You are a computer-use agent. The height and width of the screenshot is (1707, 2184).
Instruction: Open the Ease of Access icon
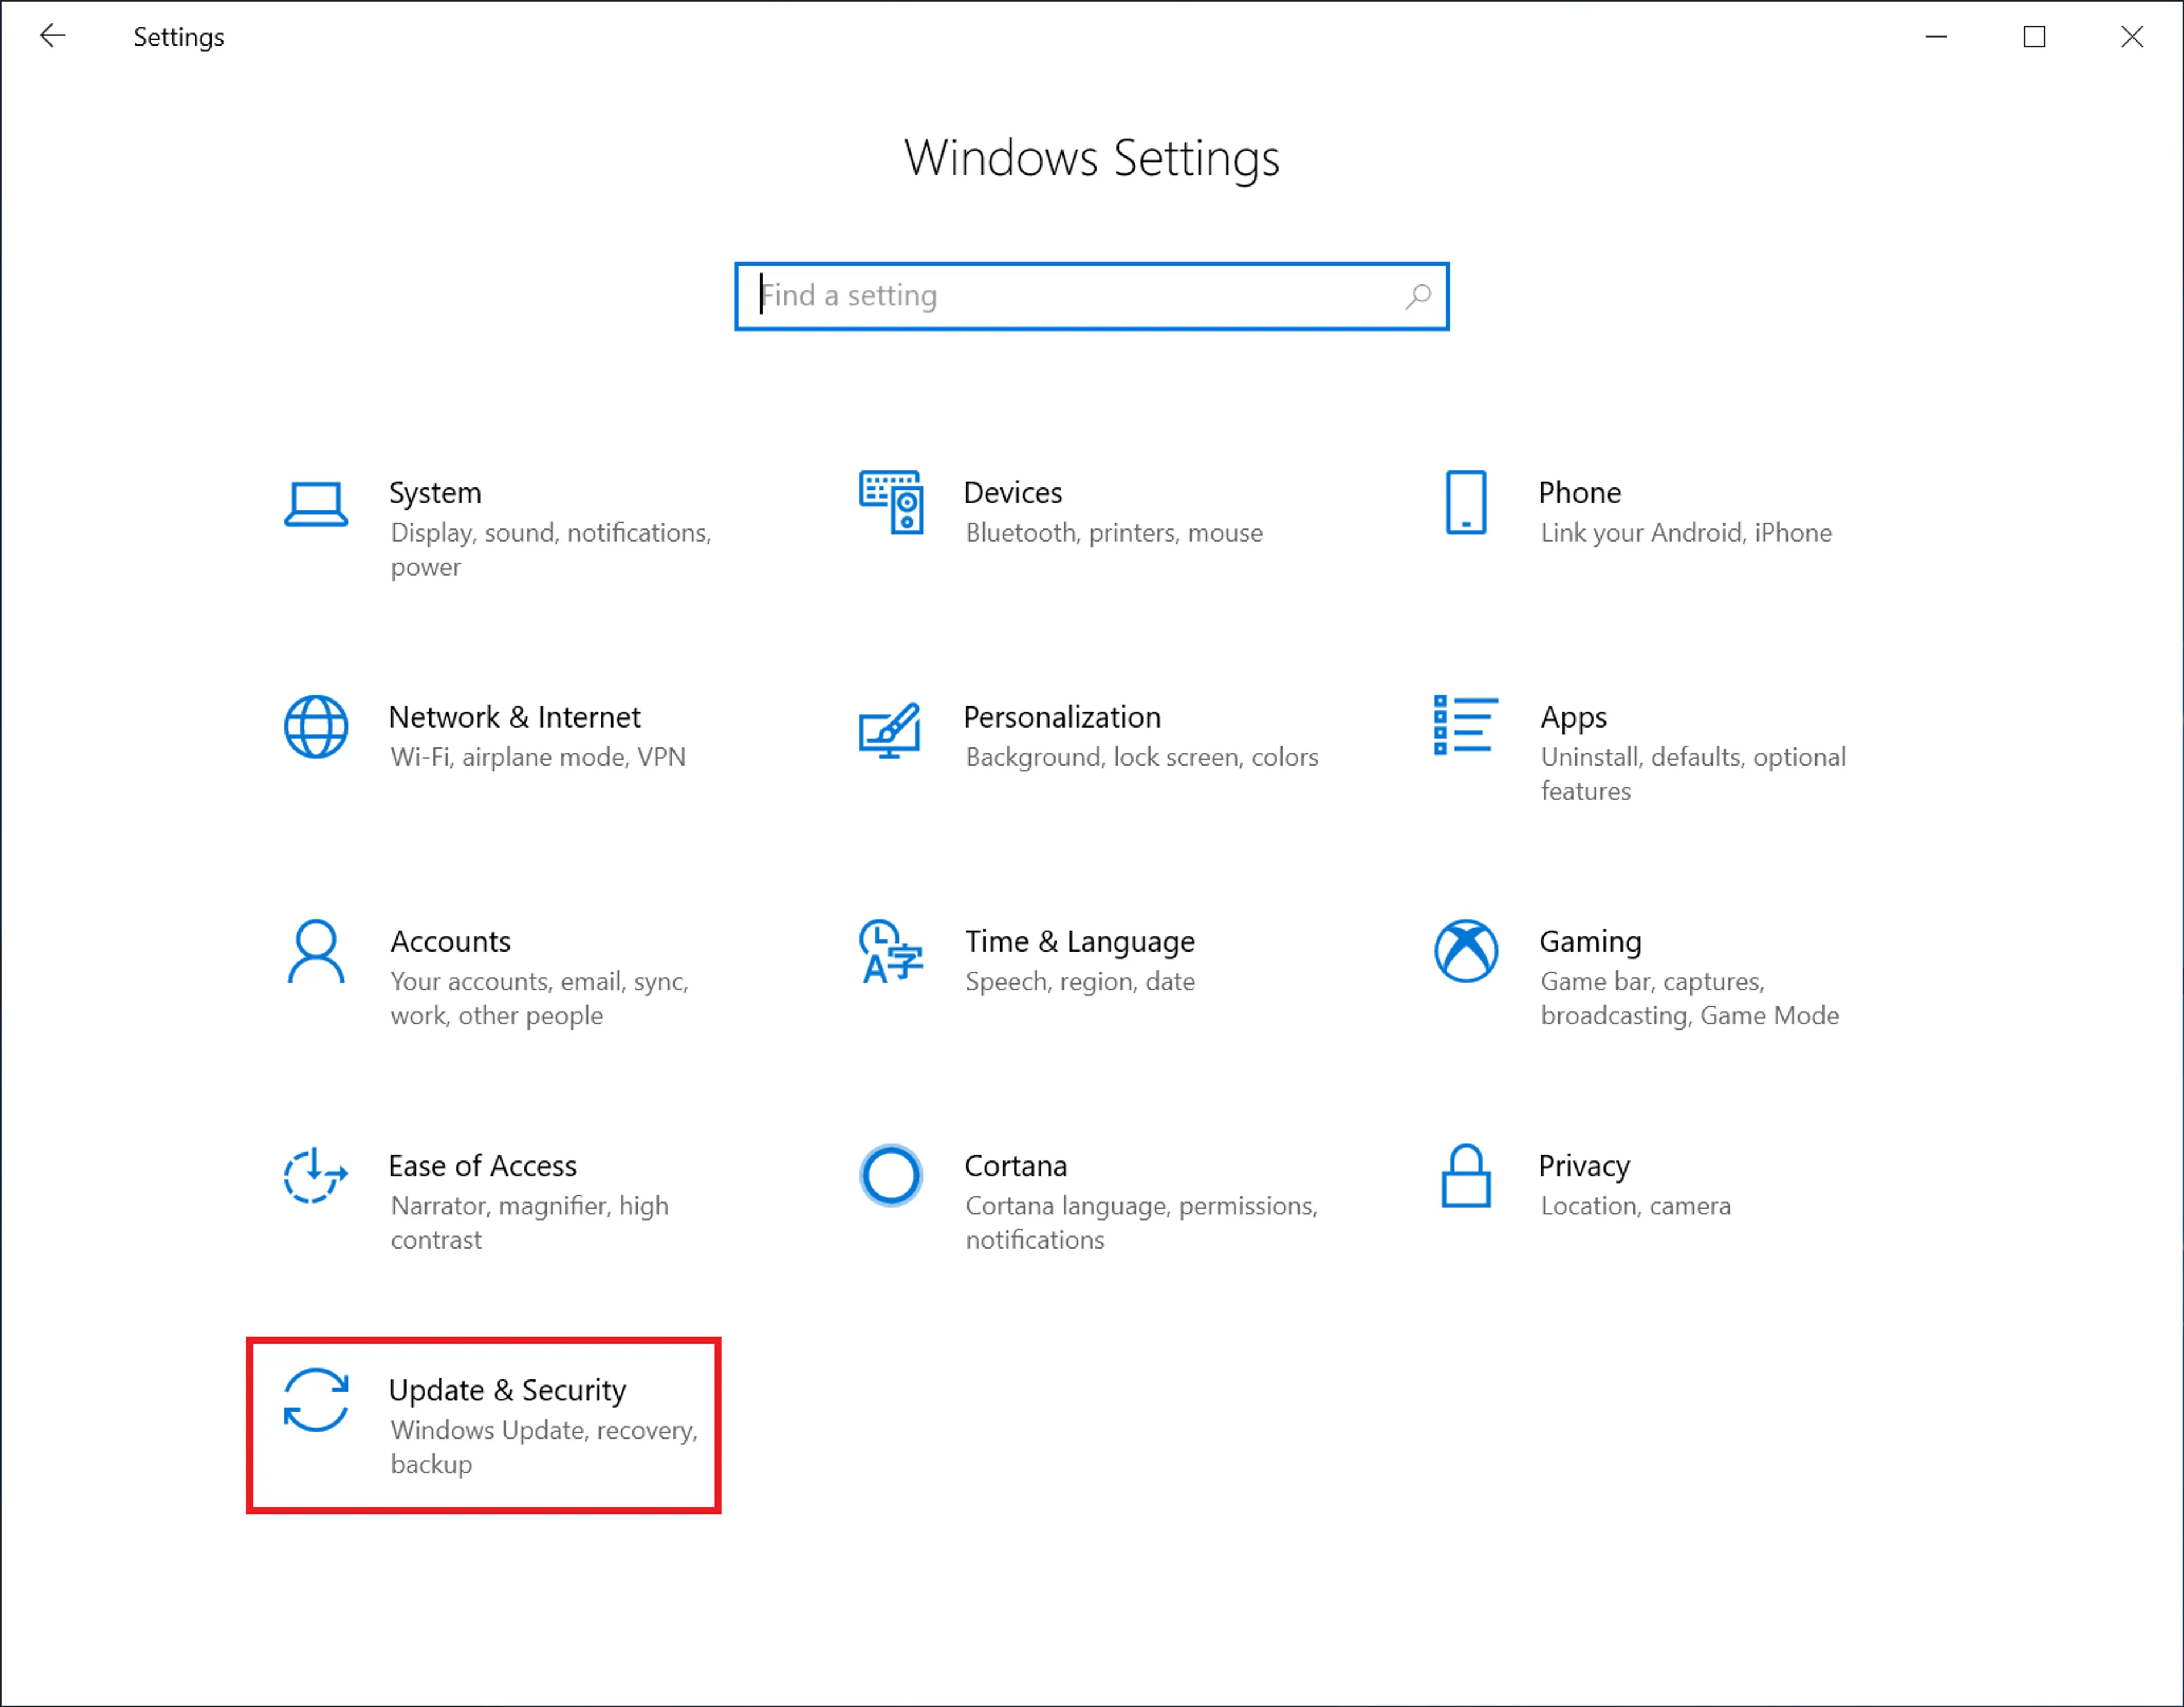pos(316,1176)
